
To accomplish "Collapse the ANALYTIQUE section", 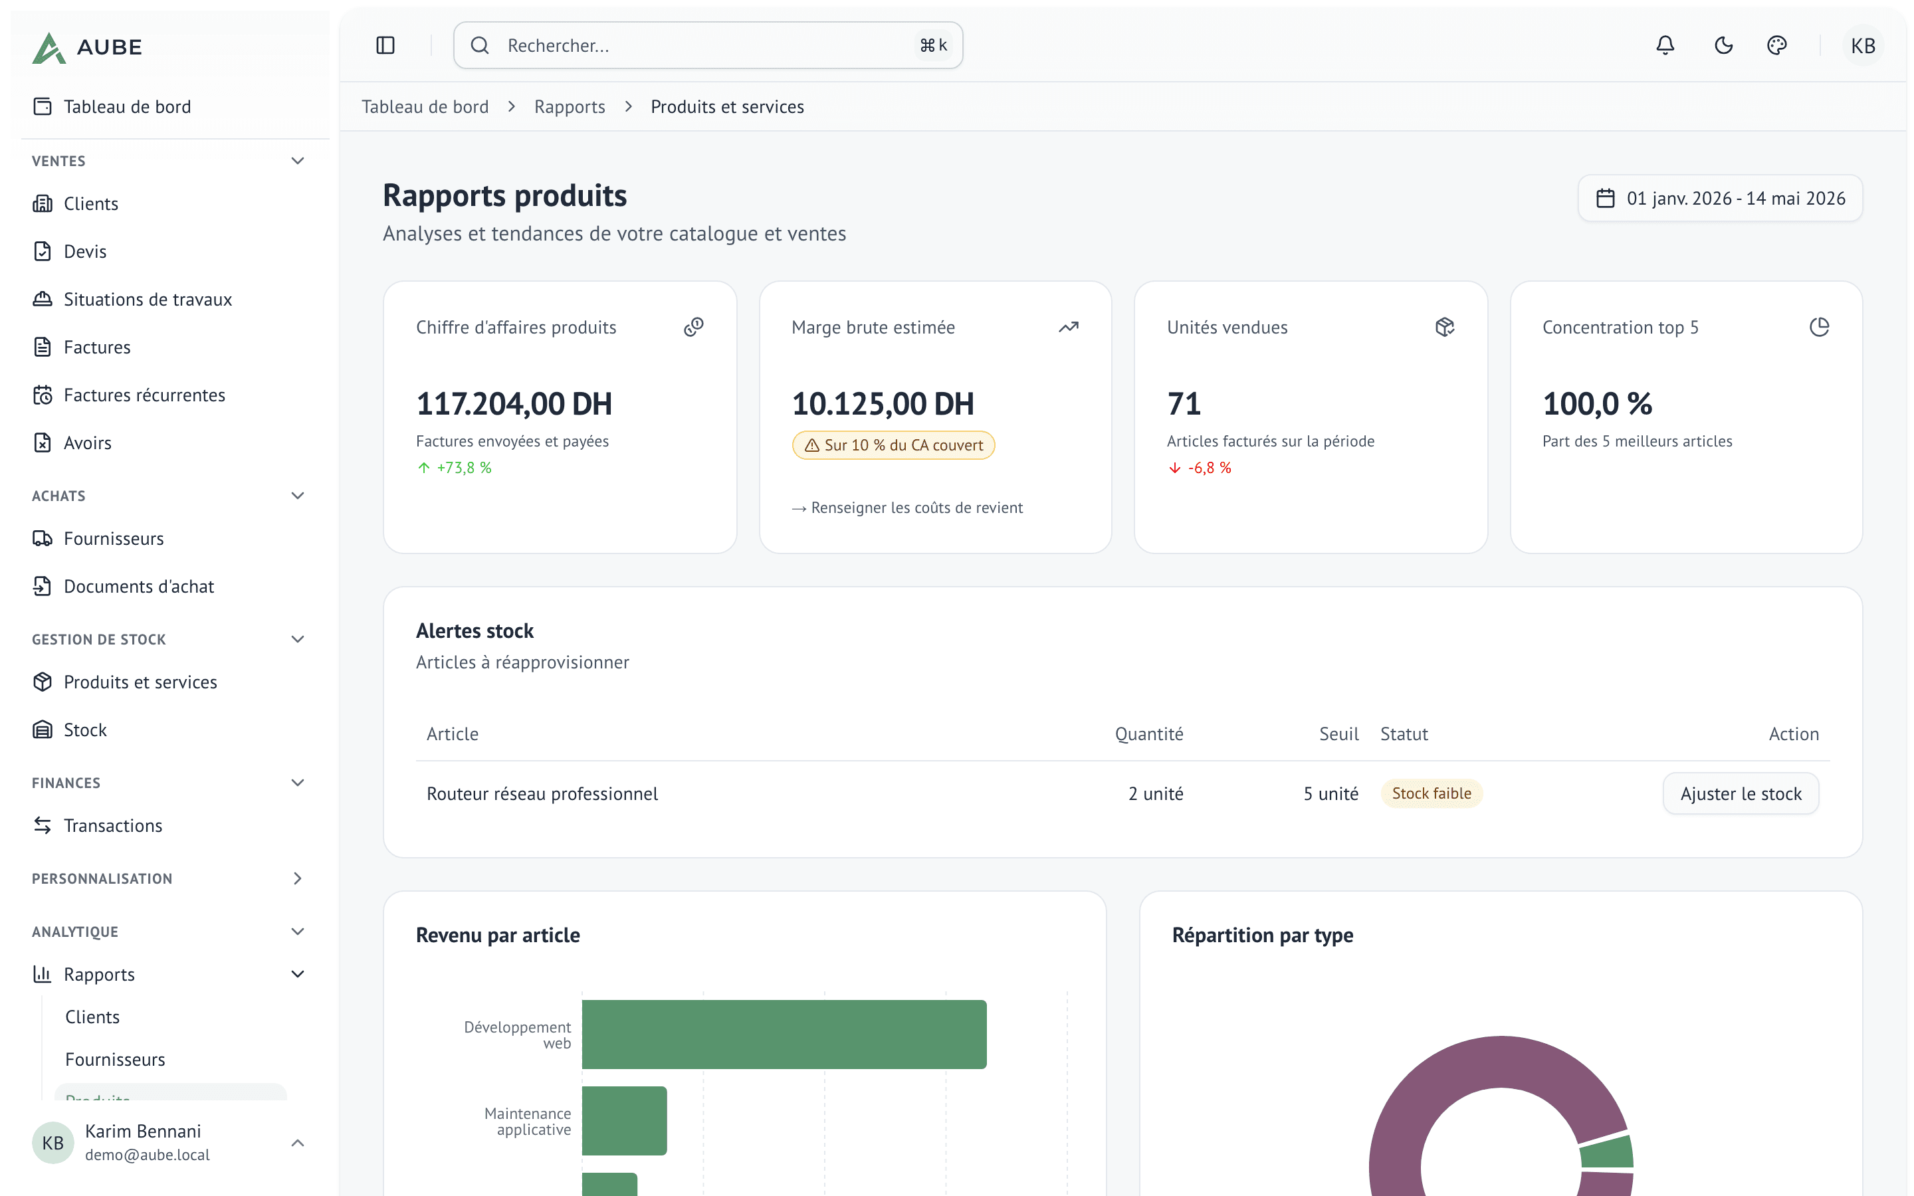I will (297, 931).
